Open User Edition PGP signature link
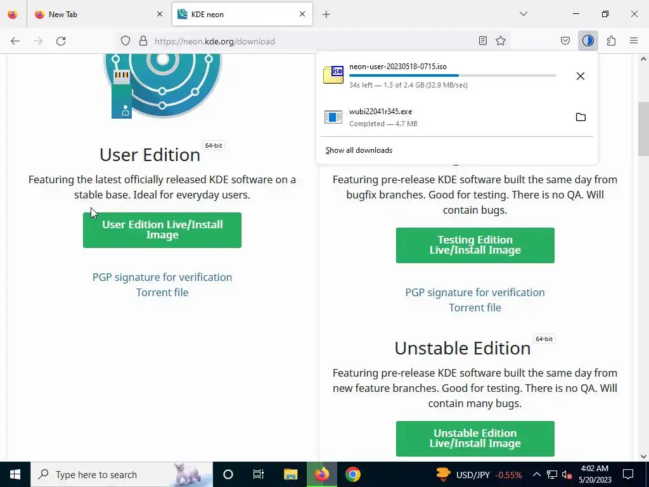This screenshot has width=649, height=487. [x=162, y=277]
